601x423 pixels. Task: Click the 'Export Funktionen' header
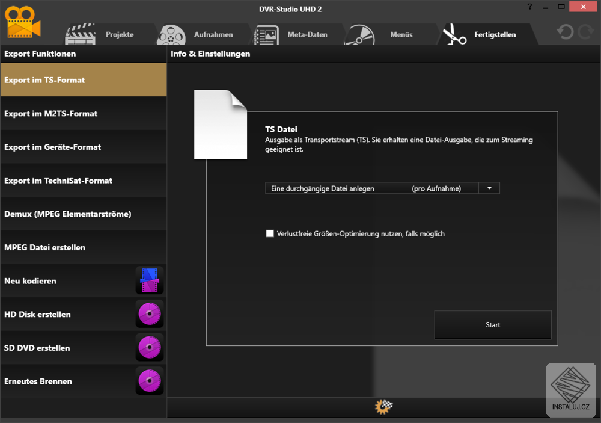click(x=40, y=54)
